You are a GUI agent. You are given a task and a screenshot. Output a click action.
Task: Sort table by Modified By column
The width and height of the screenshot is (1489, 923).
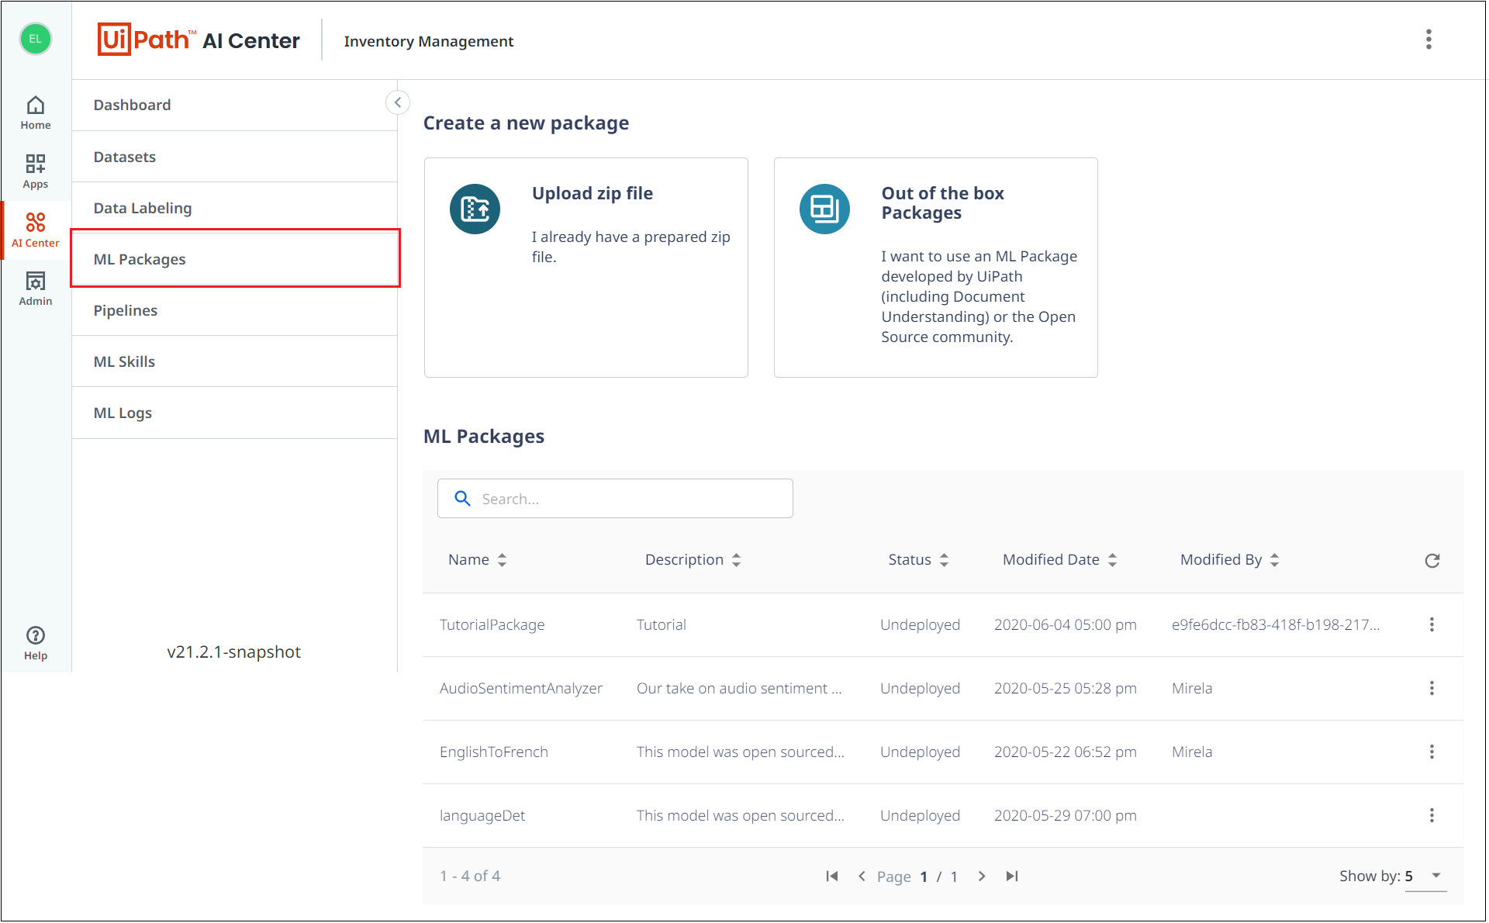pyautogui.click(x=1229, y=560)
